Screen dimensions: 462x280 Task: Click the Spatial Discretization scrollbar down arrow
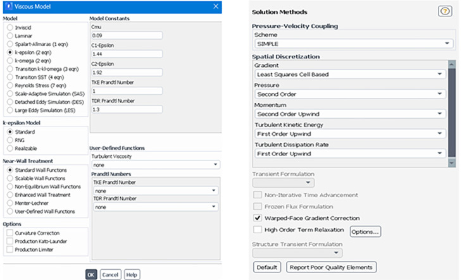(x=451, y=162)
